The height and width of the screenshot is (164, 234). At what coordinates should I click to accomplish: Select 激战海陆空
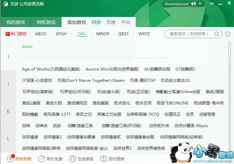click(x=77, y=103)
